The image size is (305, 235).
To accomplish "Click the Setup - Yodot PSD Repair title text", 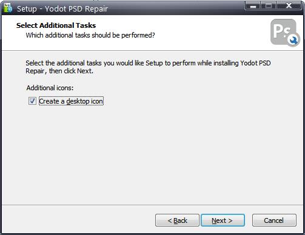I will click(x=62, y=8).
